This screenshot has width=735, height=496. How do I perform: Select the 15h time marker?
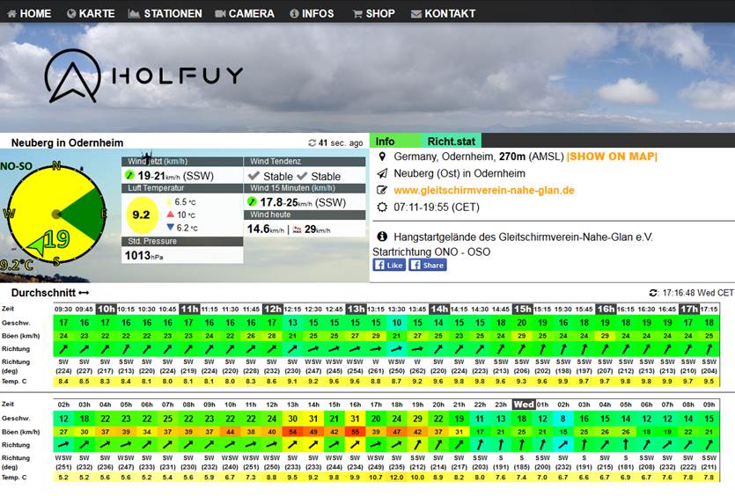pyautogui.click(x=522, y=309)
